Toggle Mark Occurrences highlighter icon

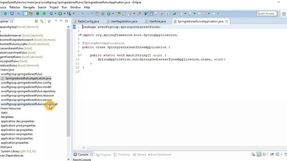[152, 13]
